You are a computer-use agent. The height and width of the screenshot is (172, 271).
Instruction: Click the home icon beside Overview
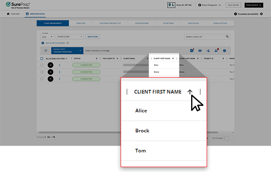coord(8,14)
